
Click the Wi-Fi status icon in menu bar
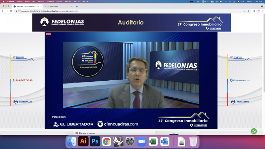(x=226, y=1)
